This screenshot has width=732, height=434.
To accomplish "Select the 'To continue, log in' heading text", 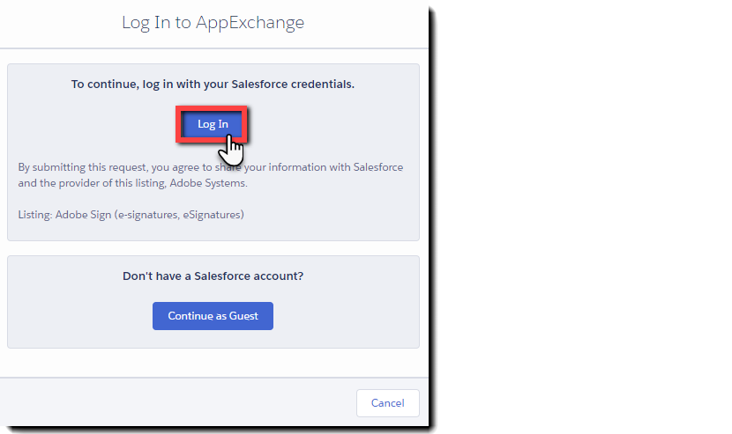I will click(213, 85).
